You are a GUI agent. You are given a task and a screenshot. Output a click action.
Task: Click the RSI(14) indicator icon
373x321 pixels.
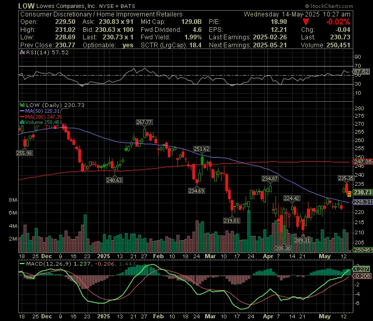(22, 52)
